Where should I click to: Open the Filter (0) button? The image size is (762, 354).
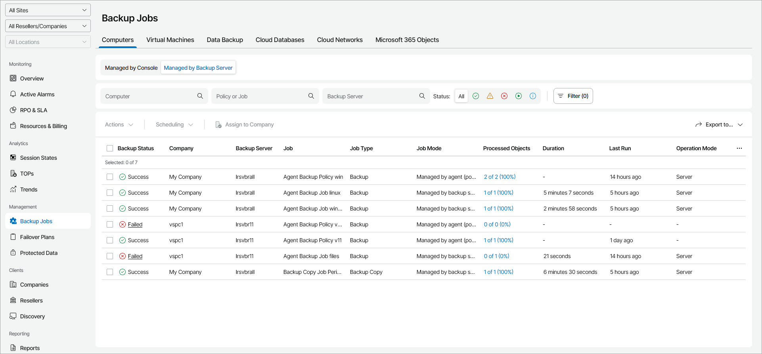point(573,96)
